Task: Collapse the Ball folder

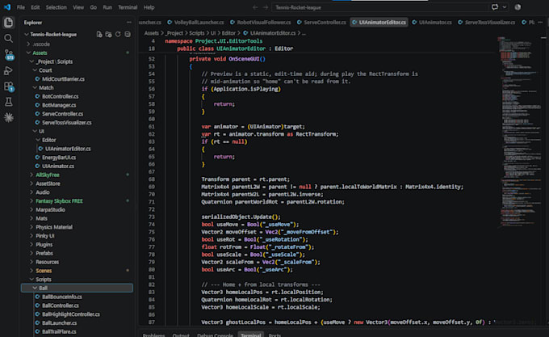Action: click(77, 288)
